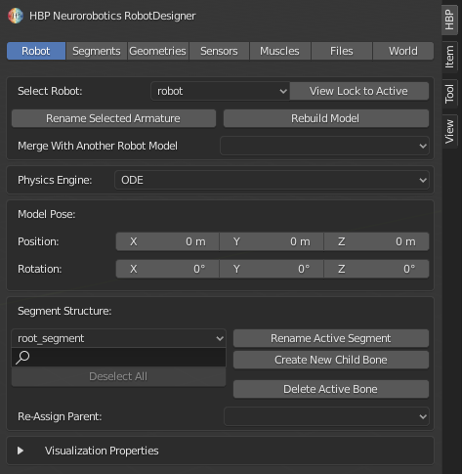Image resolution: width=462 pixels, height=474 pixels.
Task: Click the HBP Neurorobotics RobotDesigner title
Action: click(112, 16)
